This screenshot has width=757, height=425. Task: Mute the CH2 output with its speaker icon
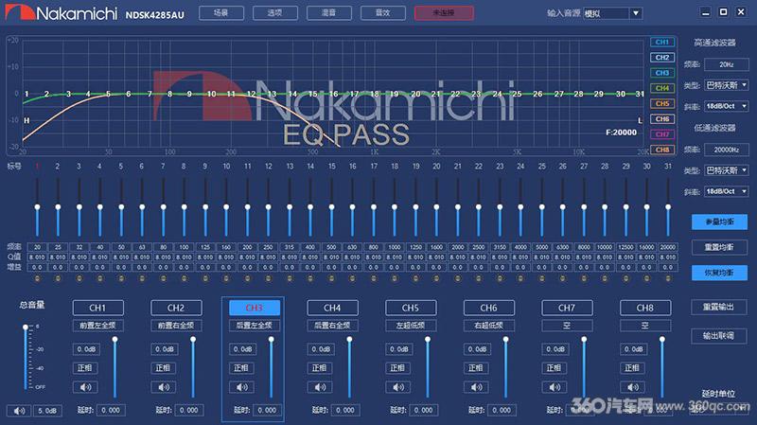point(164,387)
